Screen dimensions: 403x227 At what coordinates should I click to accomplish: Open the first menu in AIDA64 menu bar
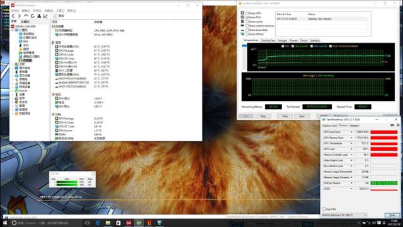(x=14, y=11)
